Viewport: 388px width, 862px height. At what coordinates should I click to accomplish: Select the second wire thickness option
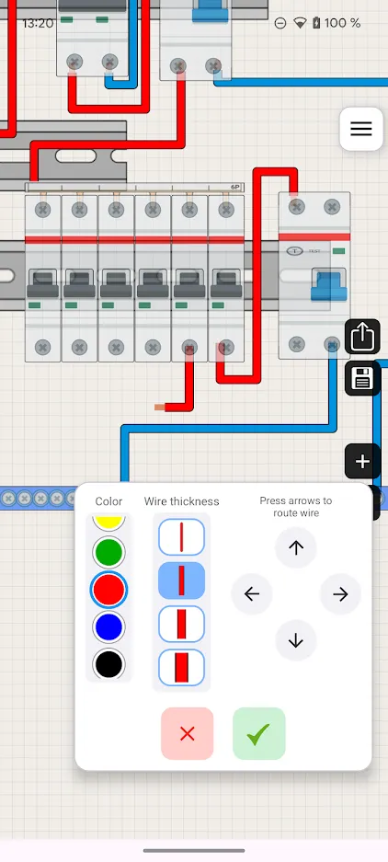point(181,580)
